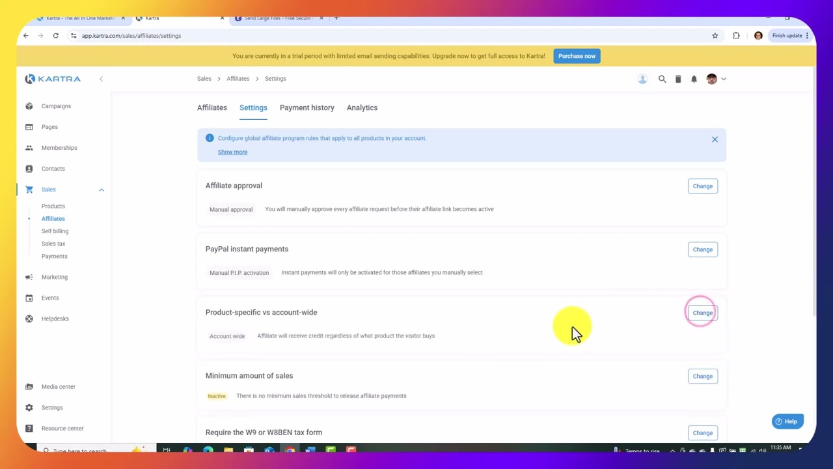
Task: Open the Chrome three-dot menu
Action: click(807, 36)
